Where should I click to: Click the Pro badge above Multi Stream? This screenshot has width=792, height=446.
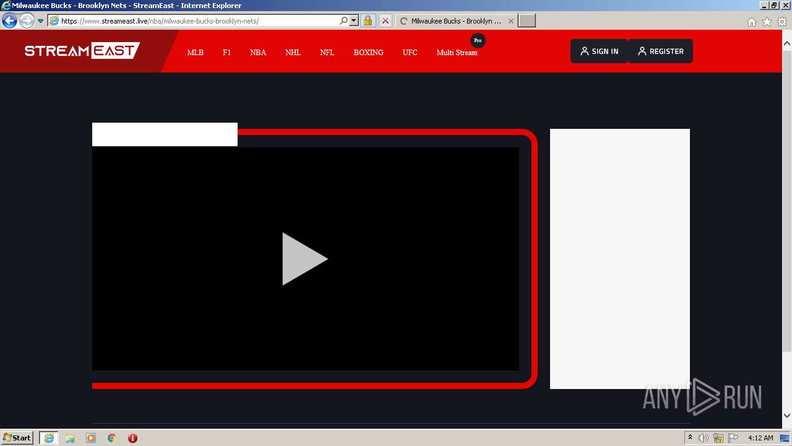478,40
